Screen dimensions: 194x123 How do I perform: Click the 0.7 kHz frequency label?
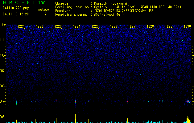2,101
